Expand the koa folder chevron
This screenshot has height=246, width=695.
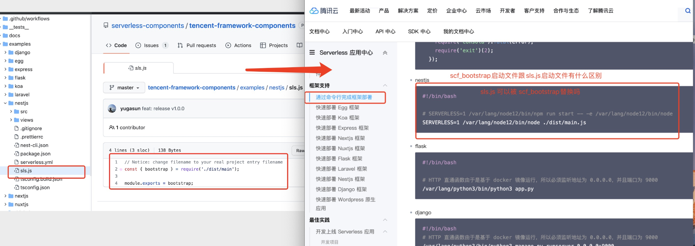[x=5, y=86]
